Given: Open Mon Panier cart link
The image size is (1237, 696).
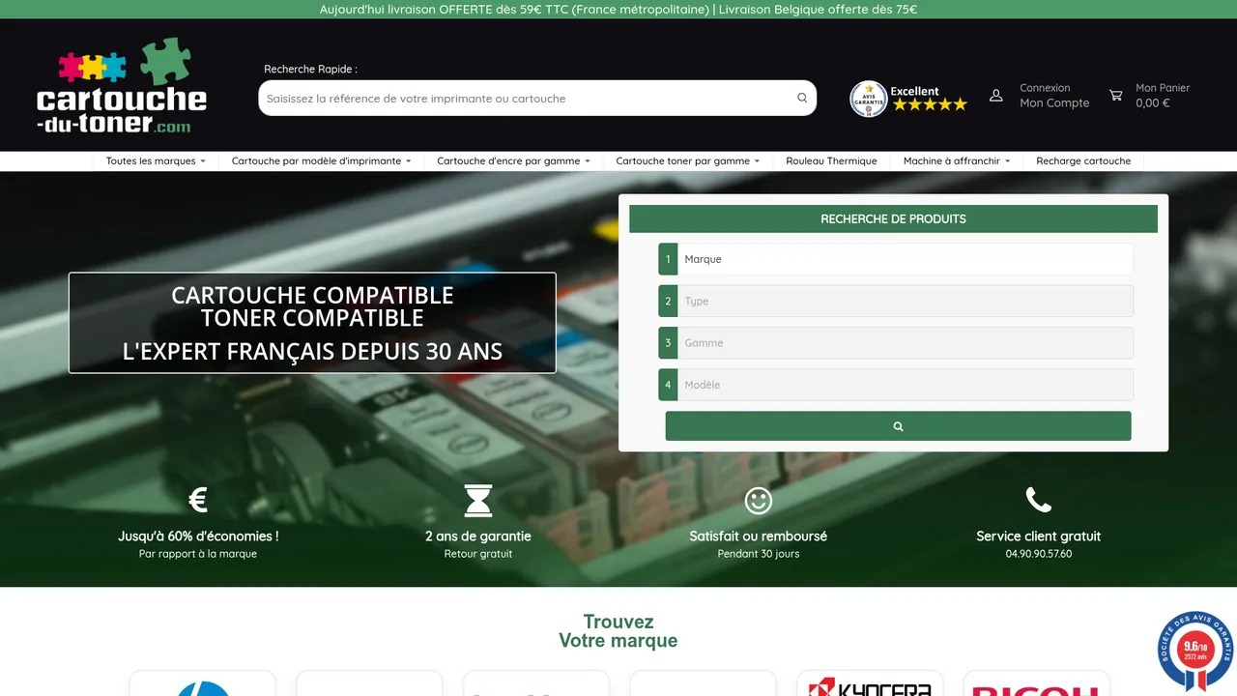Looking at the screenshot, I should click(1163, 96).
